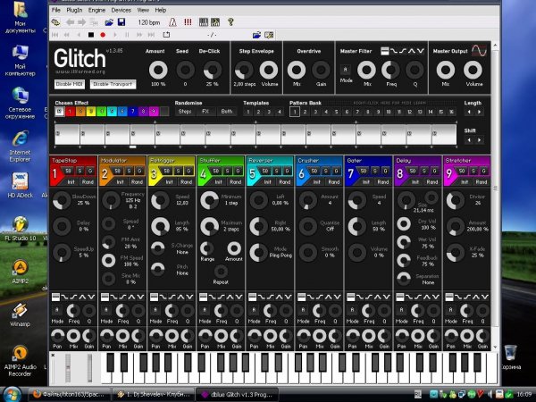Open the Devices menu
This screenshot has width=536, height=402.
point(121,10)
